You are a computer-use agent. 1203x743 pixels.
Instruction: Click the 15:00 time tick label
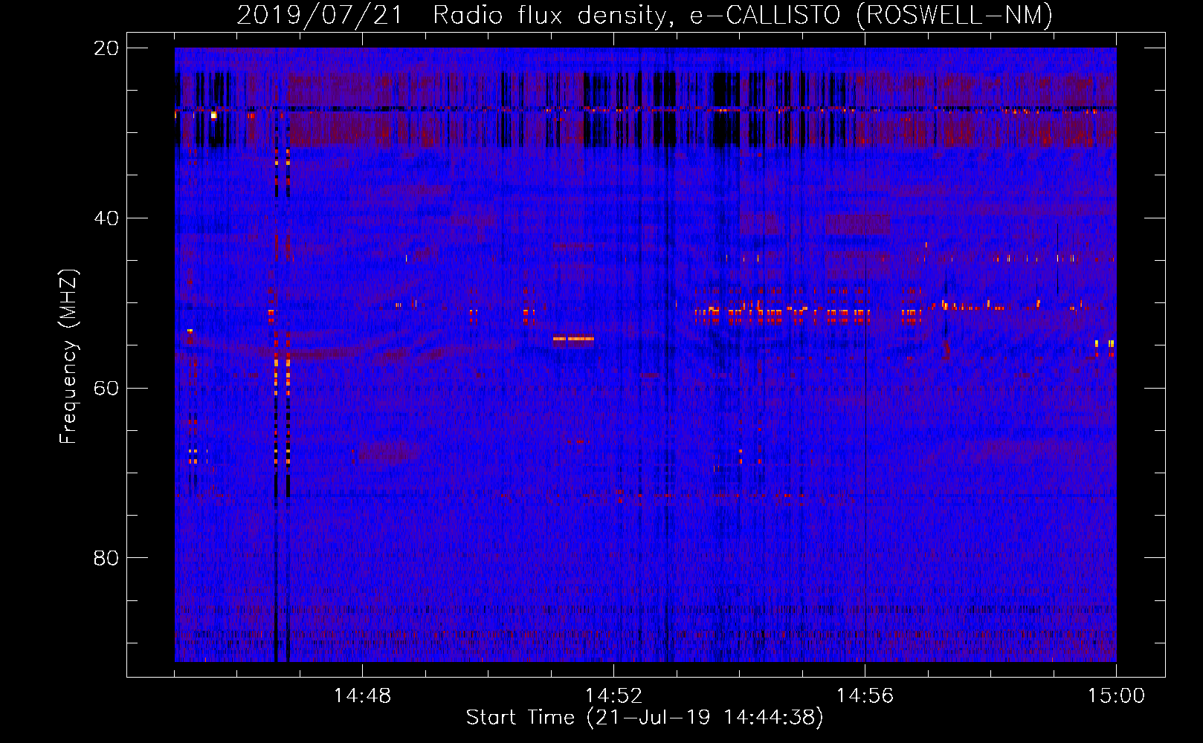[1116, 696]
